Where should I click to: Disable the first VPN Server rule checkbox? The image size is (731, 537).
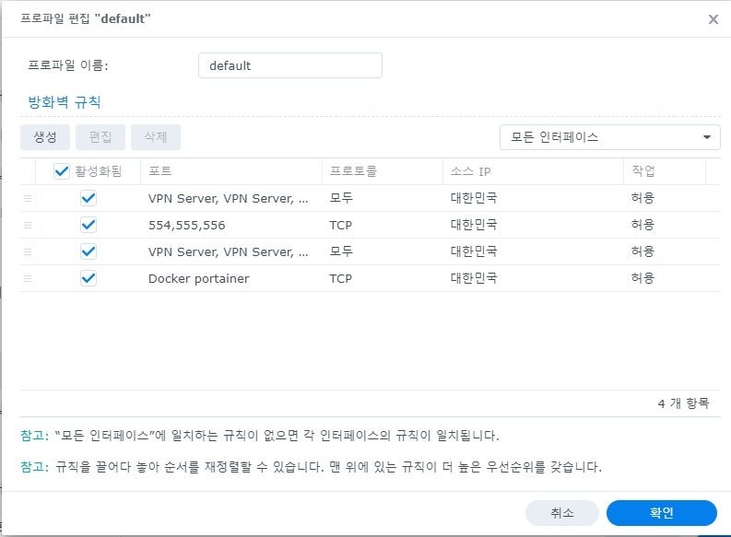pos(88,198)
